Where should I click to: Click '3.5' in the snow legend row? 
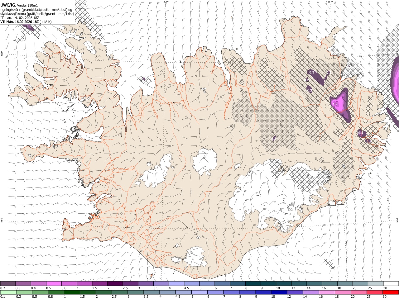(x=156, y=288)
